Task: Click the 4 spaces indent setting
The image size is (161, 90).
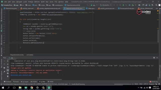Action: [x=151, y=84]
